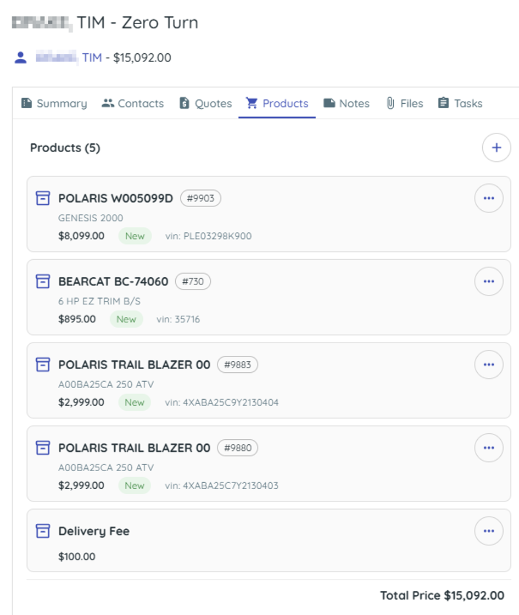Click the New badge on POLARIS W005099D
Screen dimensions: 519x615
pos(135,236)
